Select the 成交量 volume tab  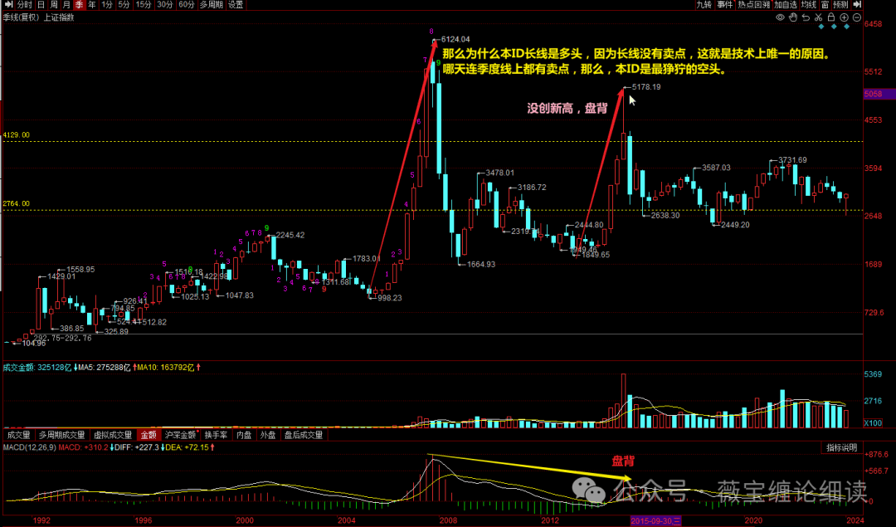point(19,435)
